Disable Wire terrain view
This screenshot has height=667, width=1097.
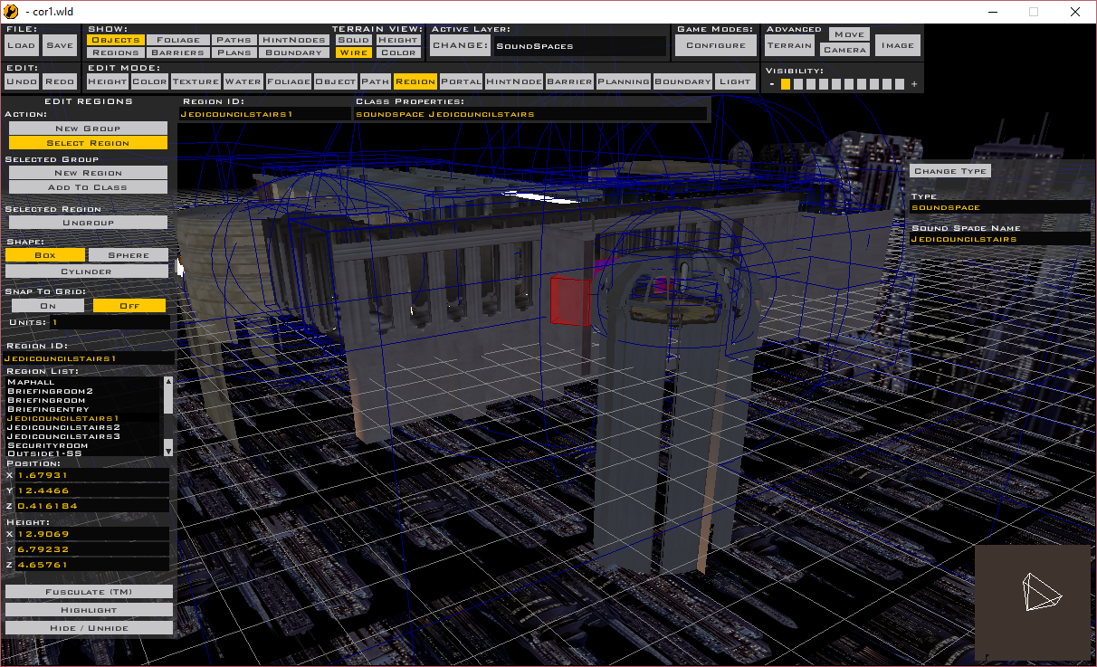click(x=353, y=52)
